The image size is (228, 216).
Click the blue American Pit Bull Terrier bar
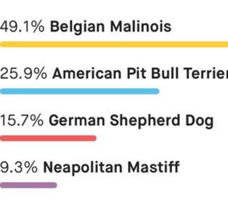coord(80,91)
